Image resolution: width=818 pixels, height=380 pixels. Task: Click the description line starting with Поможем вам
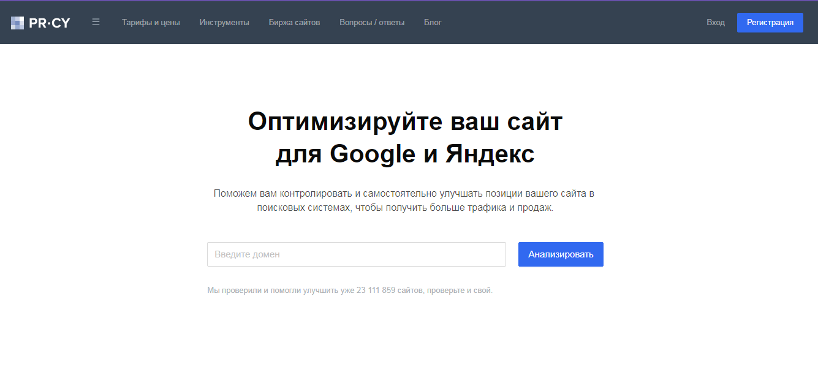point(404,194)
